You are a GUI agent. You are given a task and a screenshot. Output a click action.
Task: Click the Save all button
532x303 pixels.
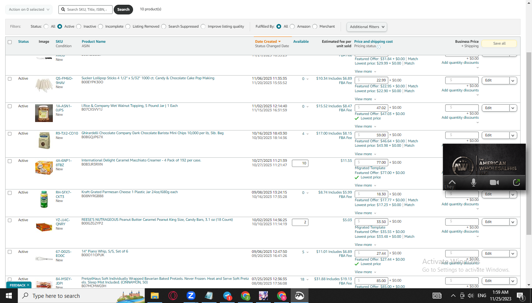[x=499, y=43]
